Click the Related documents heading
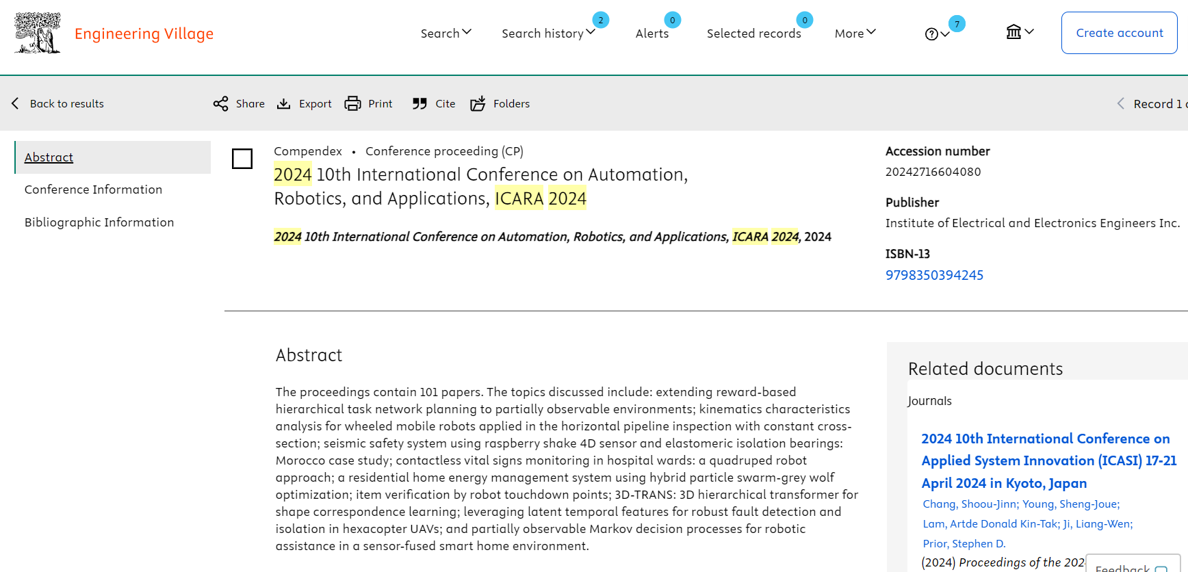 [985, 369]
